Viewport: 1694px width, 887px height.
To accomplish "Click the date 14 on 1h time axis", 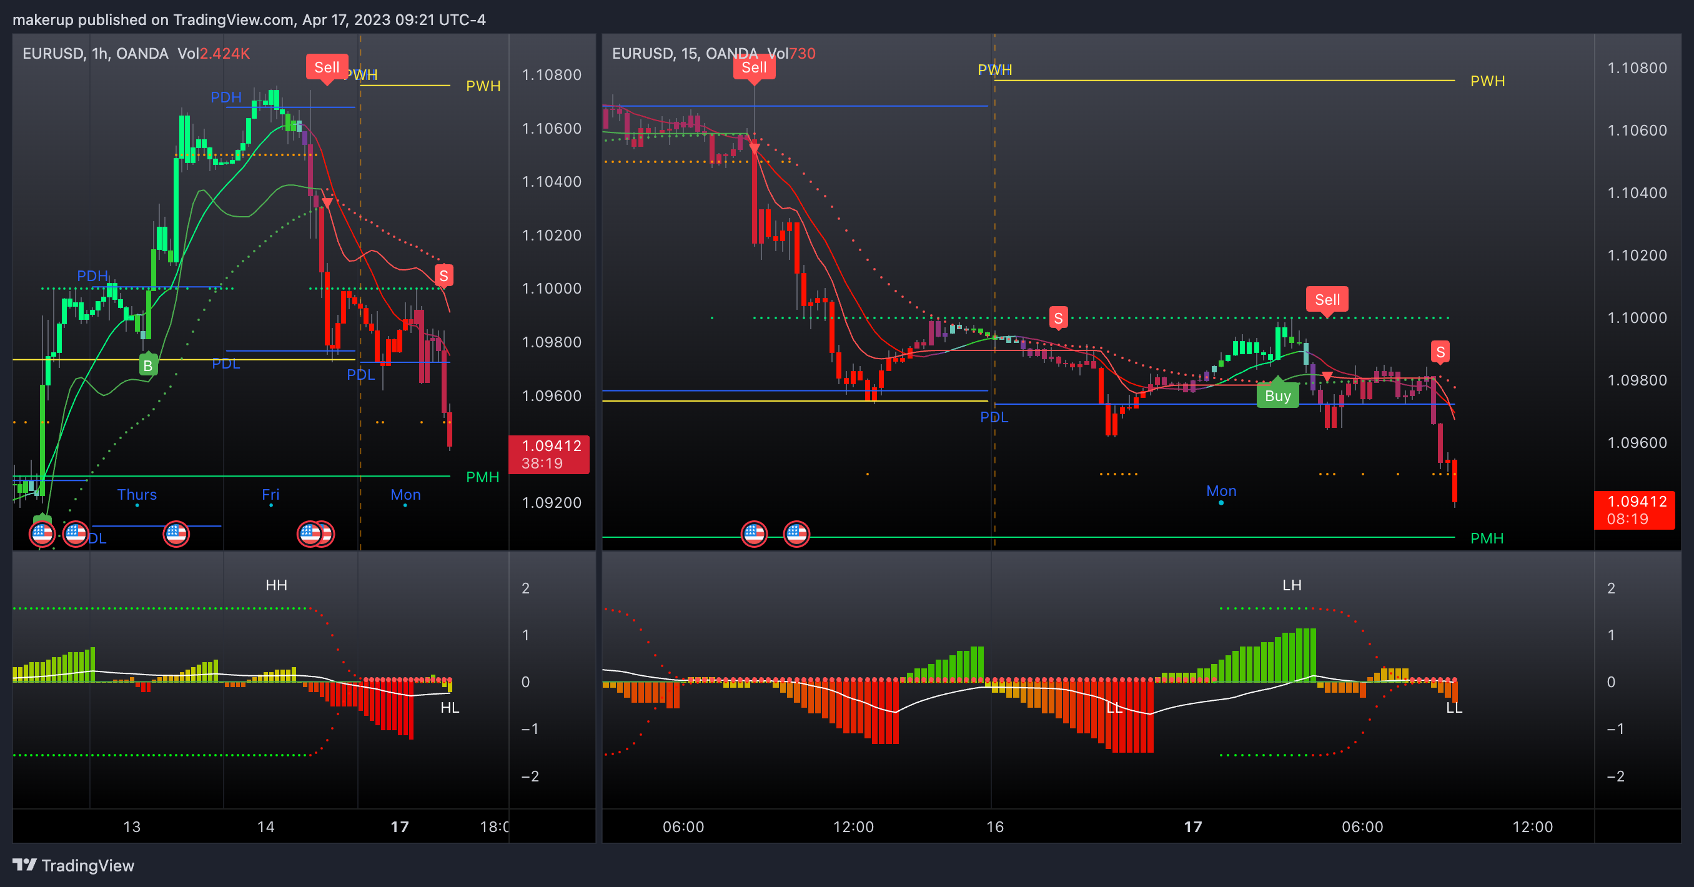I will pyautogui.click(x=265, y=826).
